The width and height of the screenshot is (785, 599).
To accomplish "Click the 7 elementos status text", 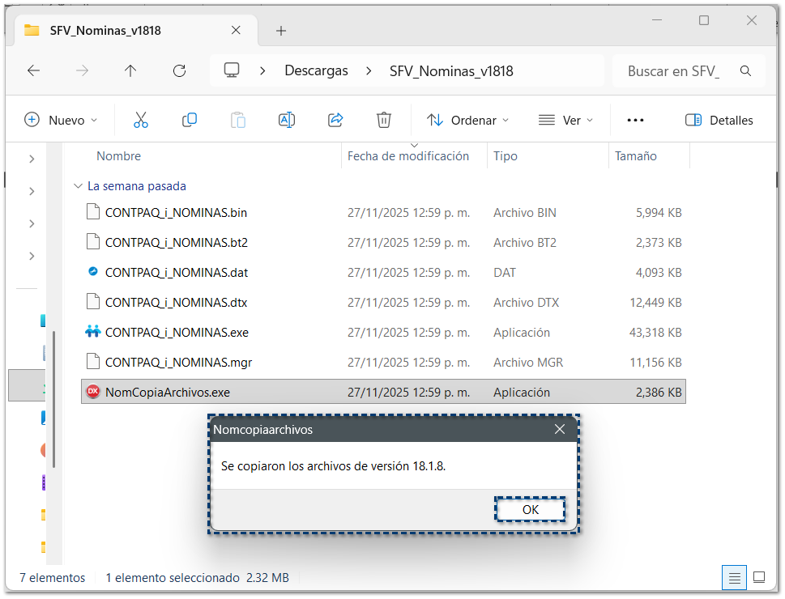I will (x=53, y=577).
